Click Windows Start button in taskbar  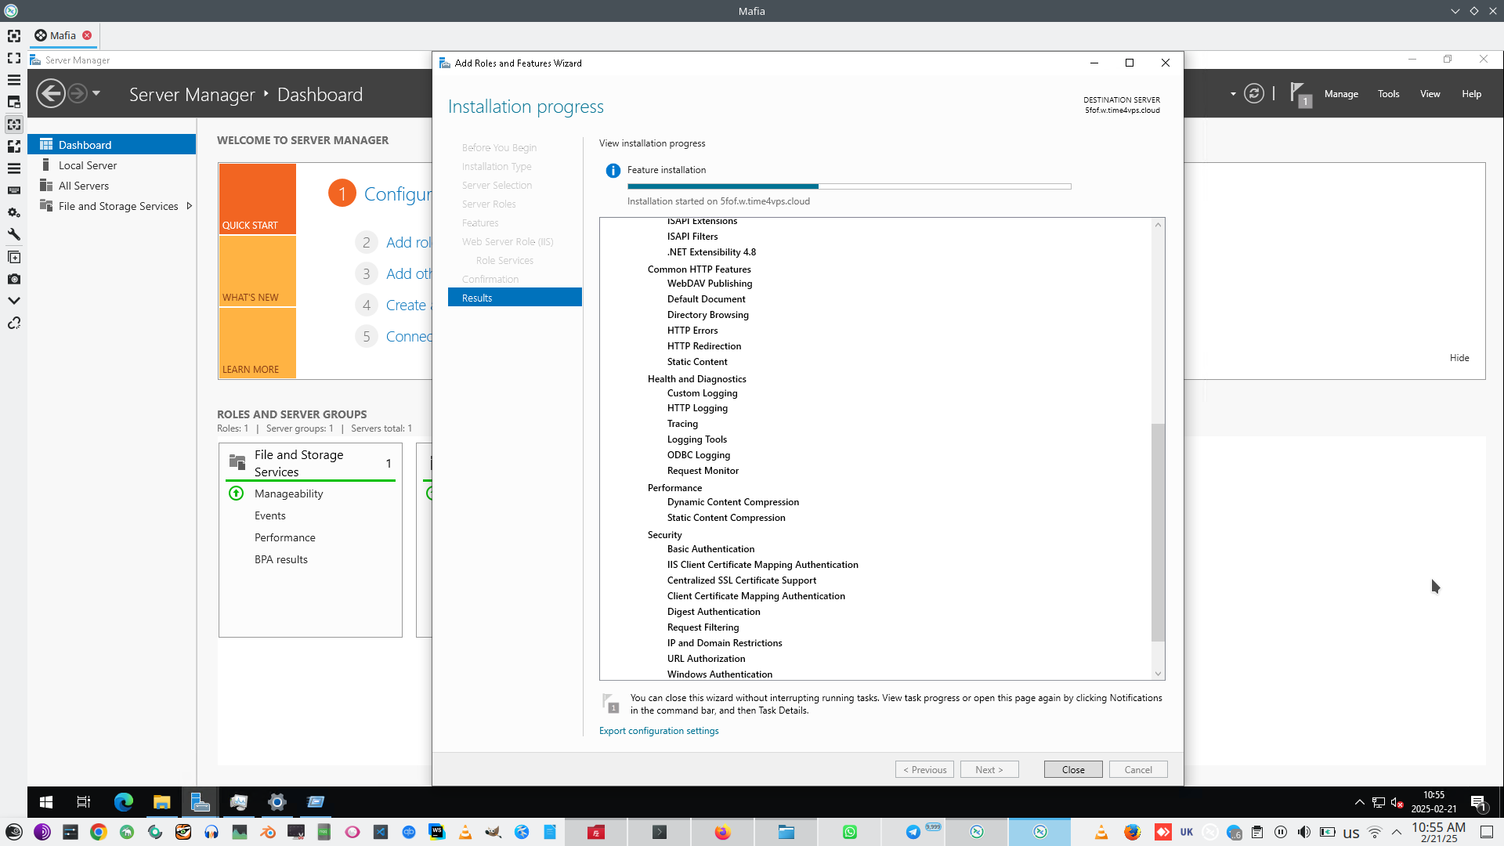46,801
